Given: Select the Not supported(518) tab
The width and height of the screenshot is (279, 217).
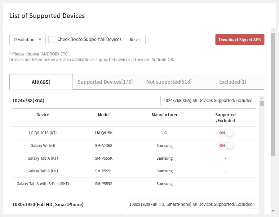Looking at the screenshot, I should point(169,82).
